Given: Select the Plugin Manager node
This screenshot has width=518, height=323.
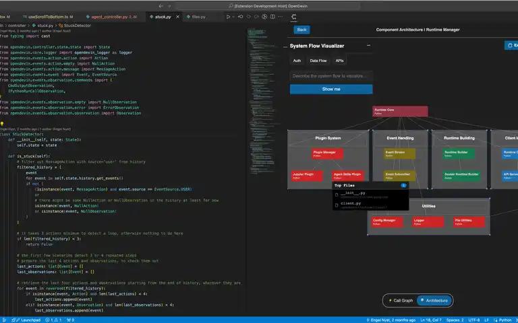Looking at the screenshot, I should tap(327, 153).
